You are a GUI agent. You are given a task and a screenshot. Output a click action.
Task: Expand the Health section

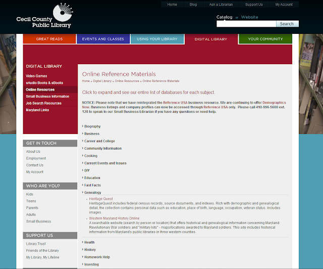point(89,242)
